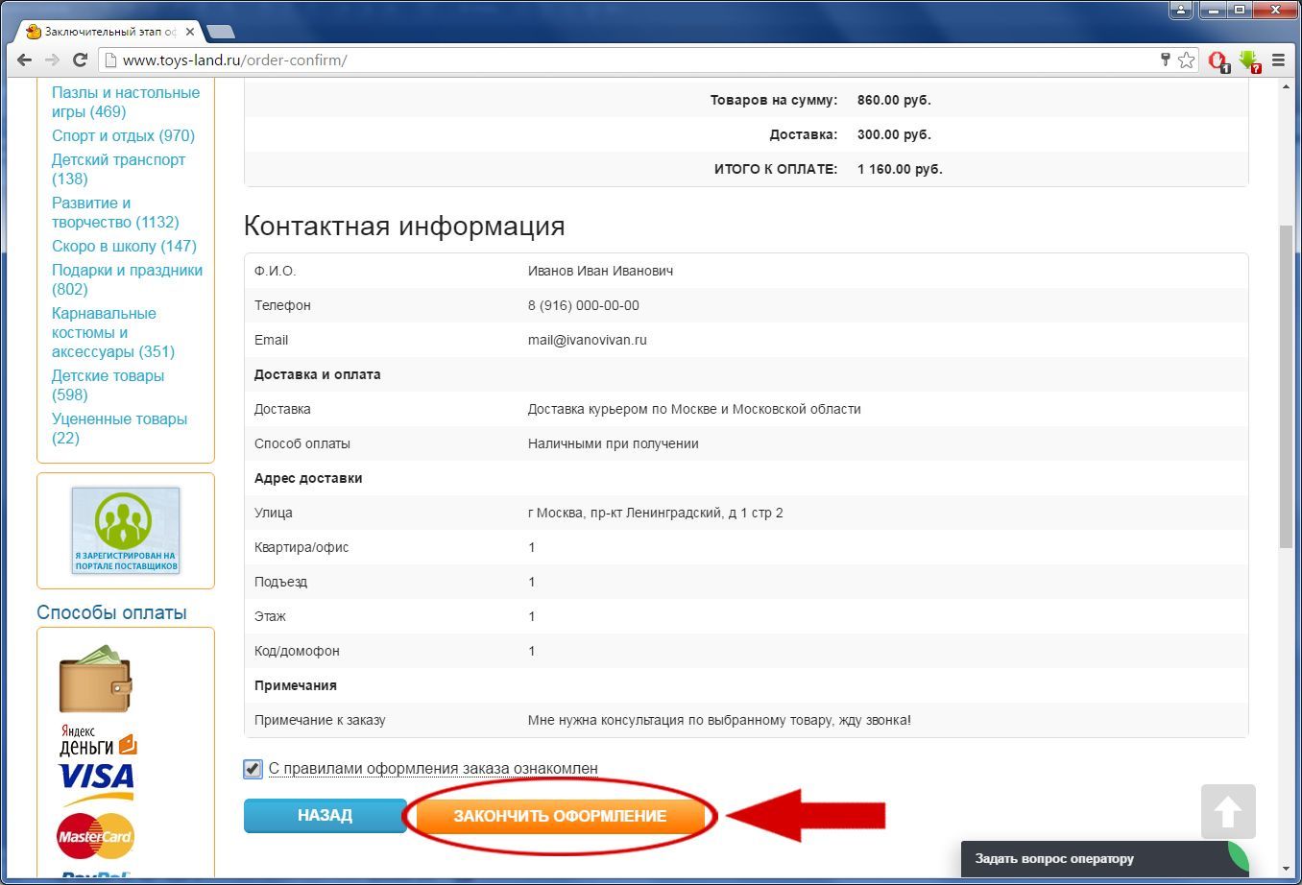Image resolution: width=1302 pixels, height=885 pixels.
Task: Select the tab titled Заключительный этап
Action: [x=110, y=32]
